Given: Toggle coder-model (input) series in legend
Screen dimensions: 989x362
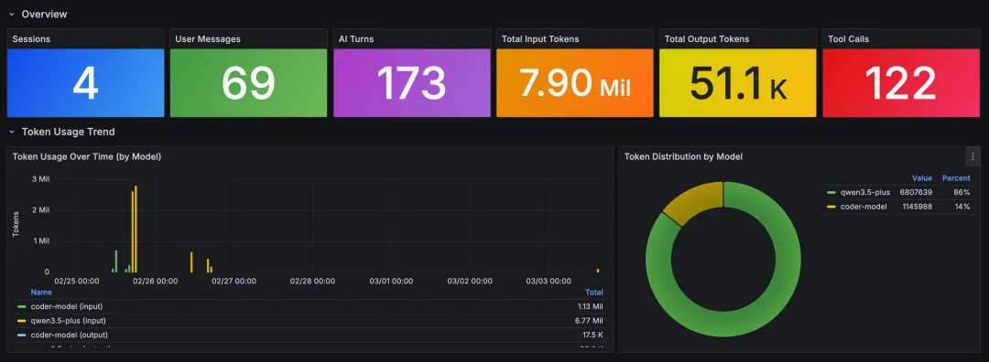Looking at the screenshot, I should coord(67,306).
